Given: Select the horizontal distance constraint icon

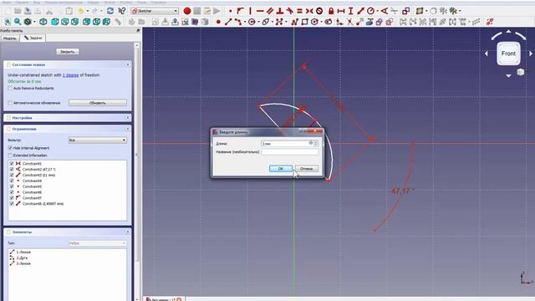Looking at the screenshot, I should point(340,11).
